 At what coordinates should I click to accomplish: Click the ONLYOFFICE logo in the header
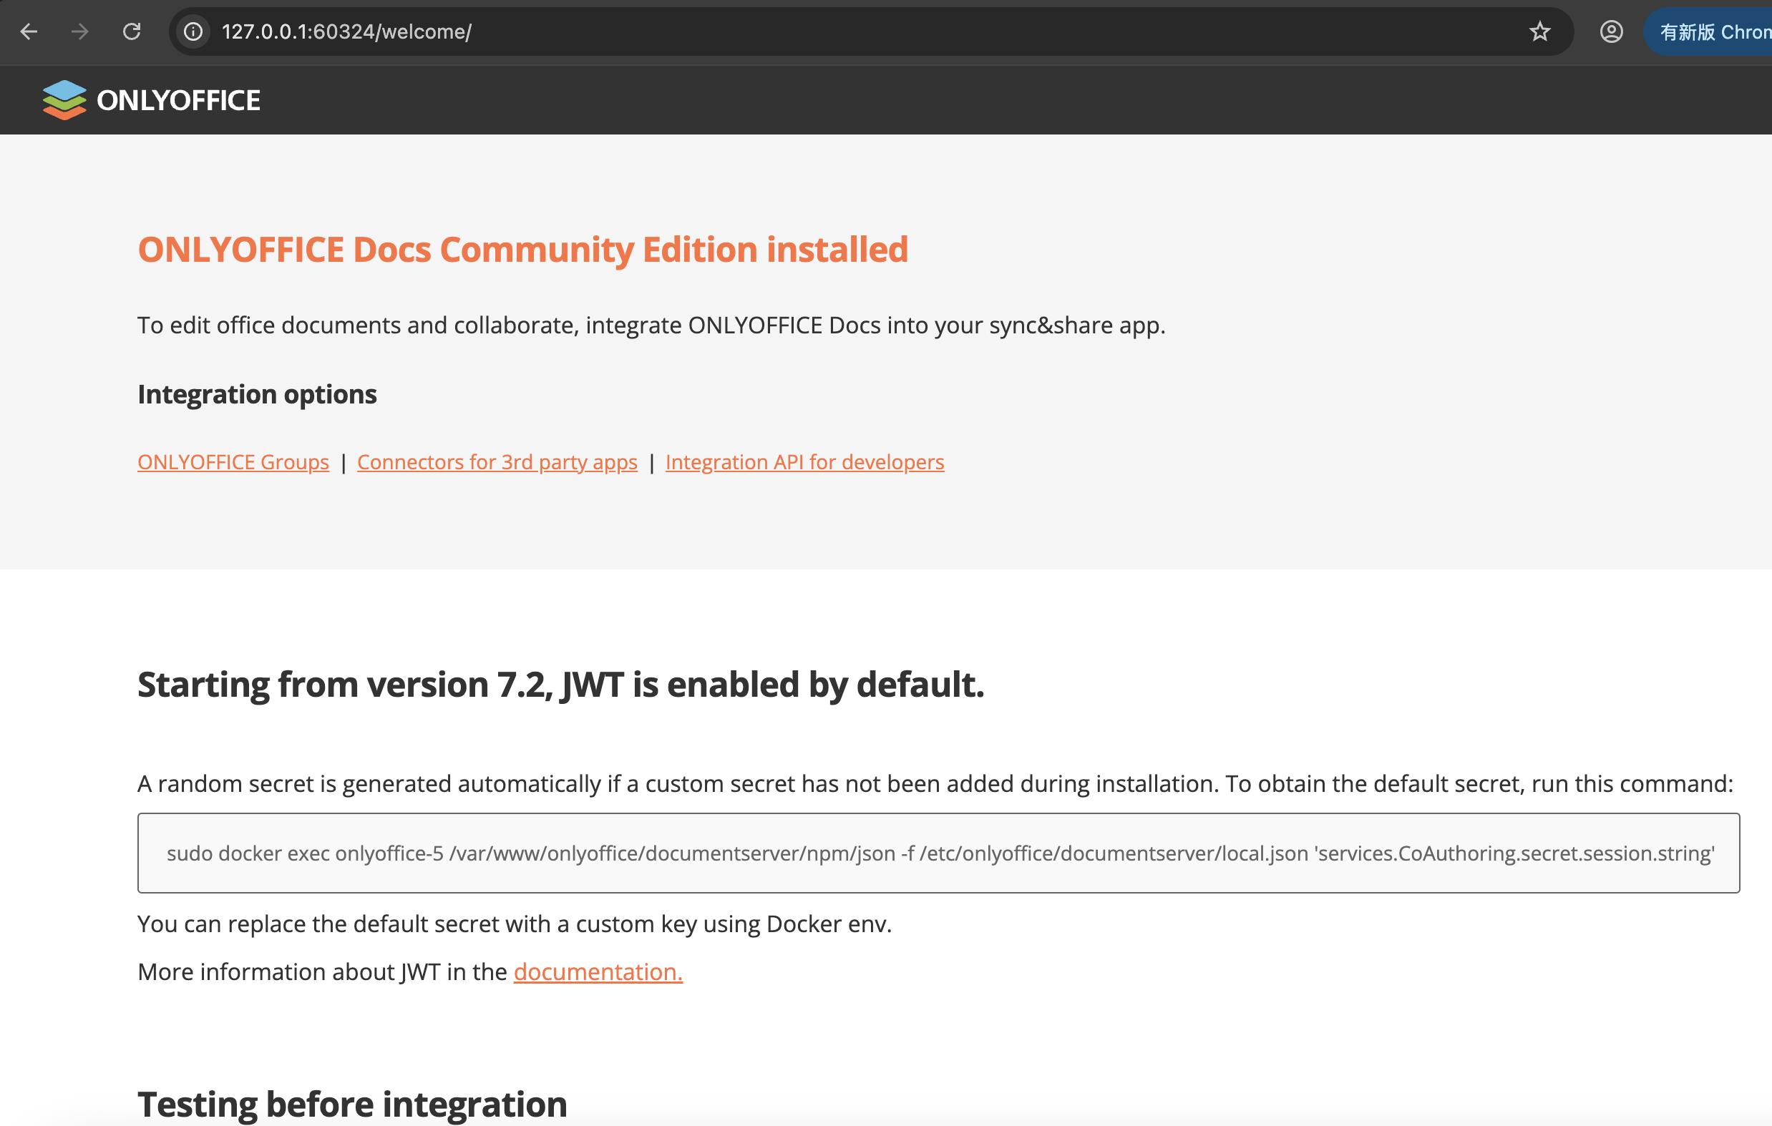pos(151,100)
